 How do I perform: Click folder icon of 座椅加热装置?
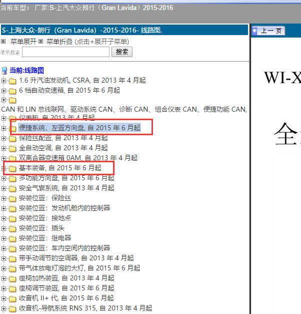tap(12, 279)
